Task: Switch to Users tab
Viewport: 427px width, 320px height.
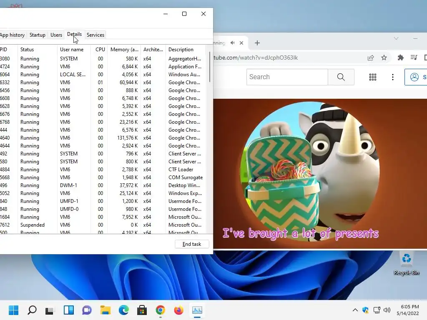Action: pos(56,35)
